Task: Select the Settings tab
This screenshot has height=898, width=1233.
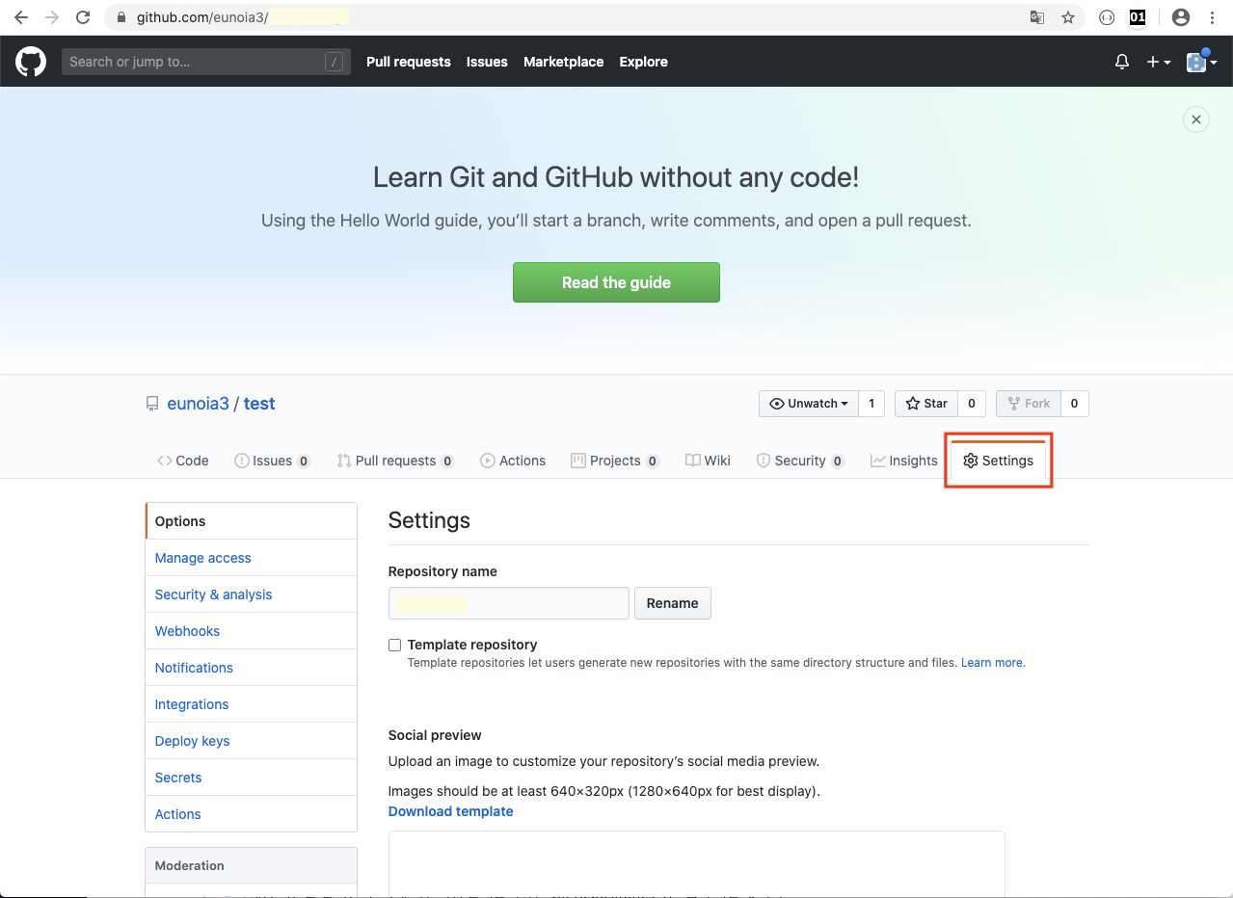Action: click(998, 461)
